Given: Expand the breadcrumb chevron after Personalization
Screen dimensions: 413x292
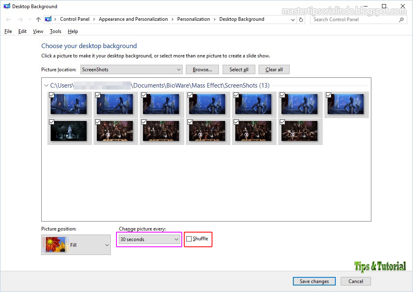Looking at the screenshot, I should 214,20.
